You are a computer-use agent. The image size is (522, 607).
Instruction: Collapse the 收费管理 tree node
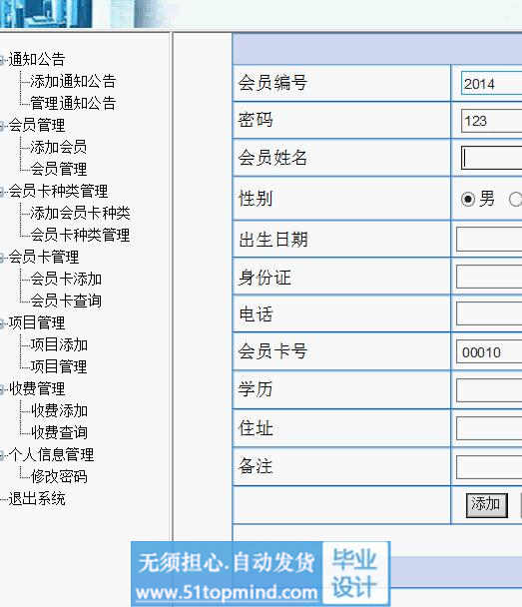point(2,389)
